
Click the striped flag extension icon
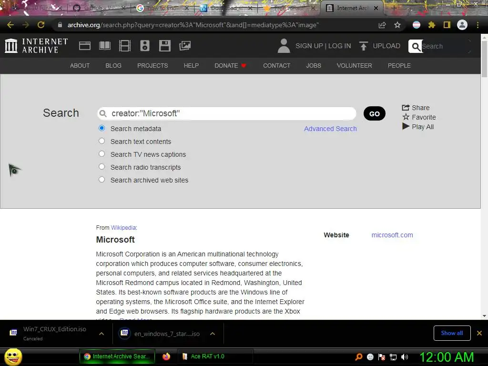click(x=417, y=25)
